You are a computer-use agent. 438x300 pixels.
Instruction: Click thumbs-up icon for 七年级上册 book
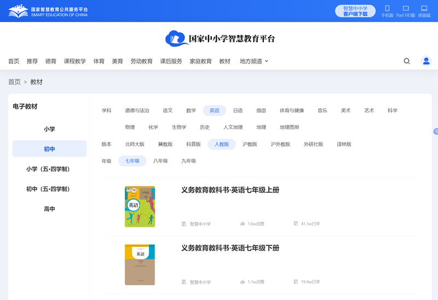[x=243, y=223]
